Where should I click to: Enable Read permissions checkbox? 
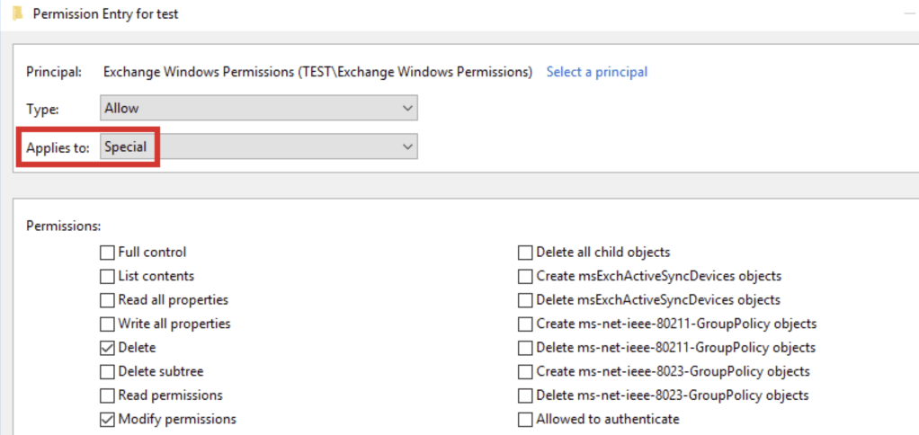click(108, 395)
